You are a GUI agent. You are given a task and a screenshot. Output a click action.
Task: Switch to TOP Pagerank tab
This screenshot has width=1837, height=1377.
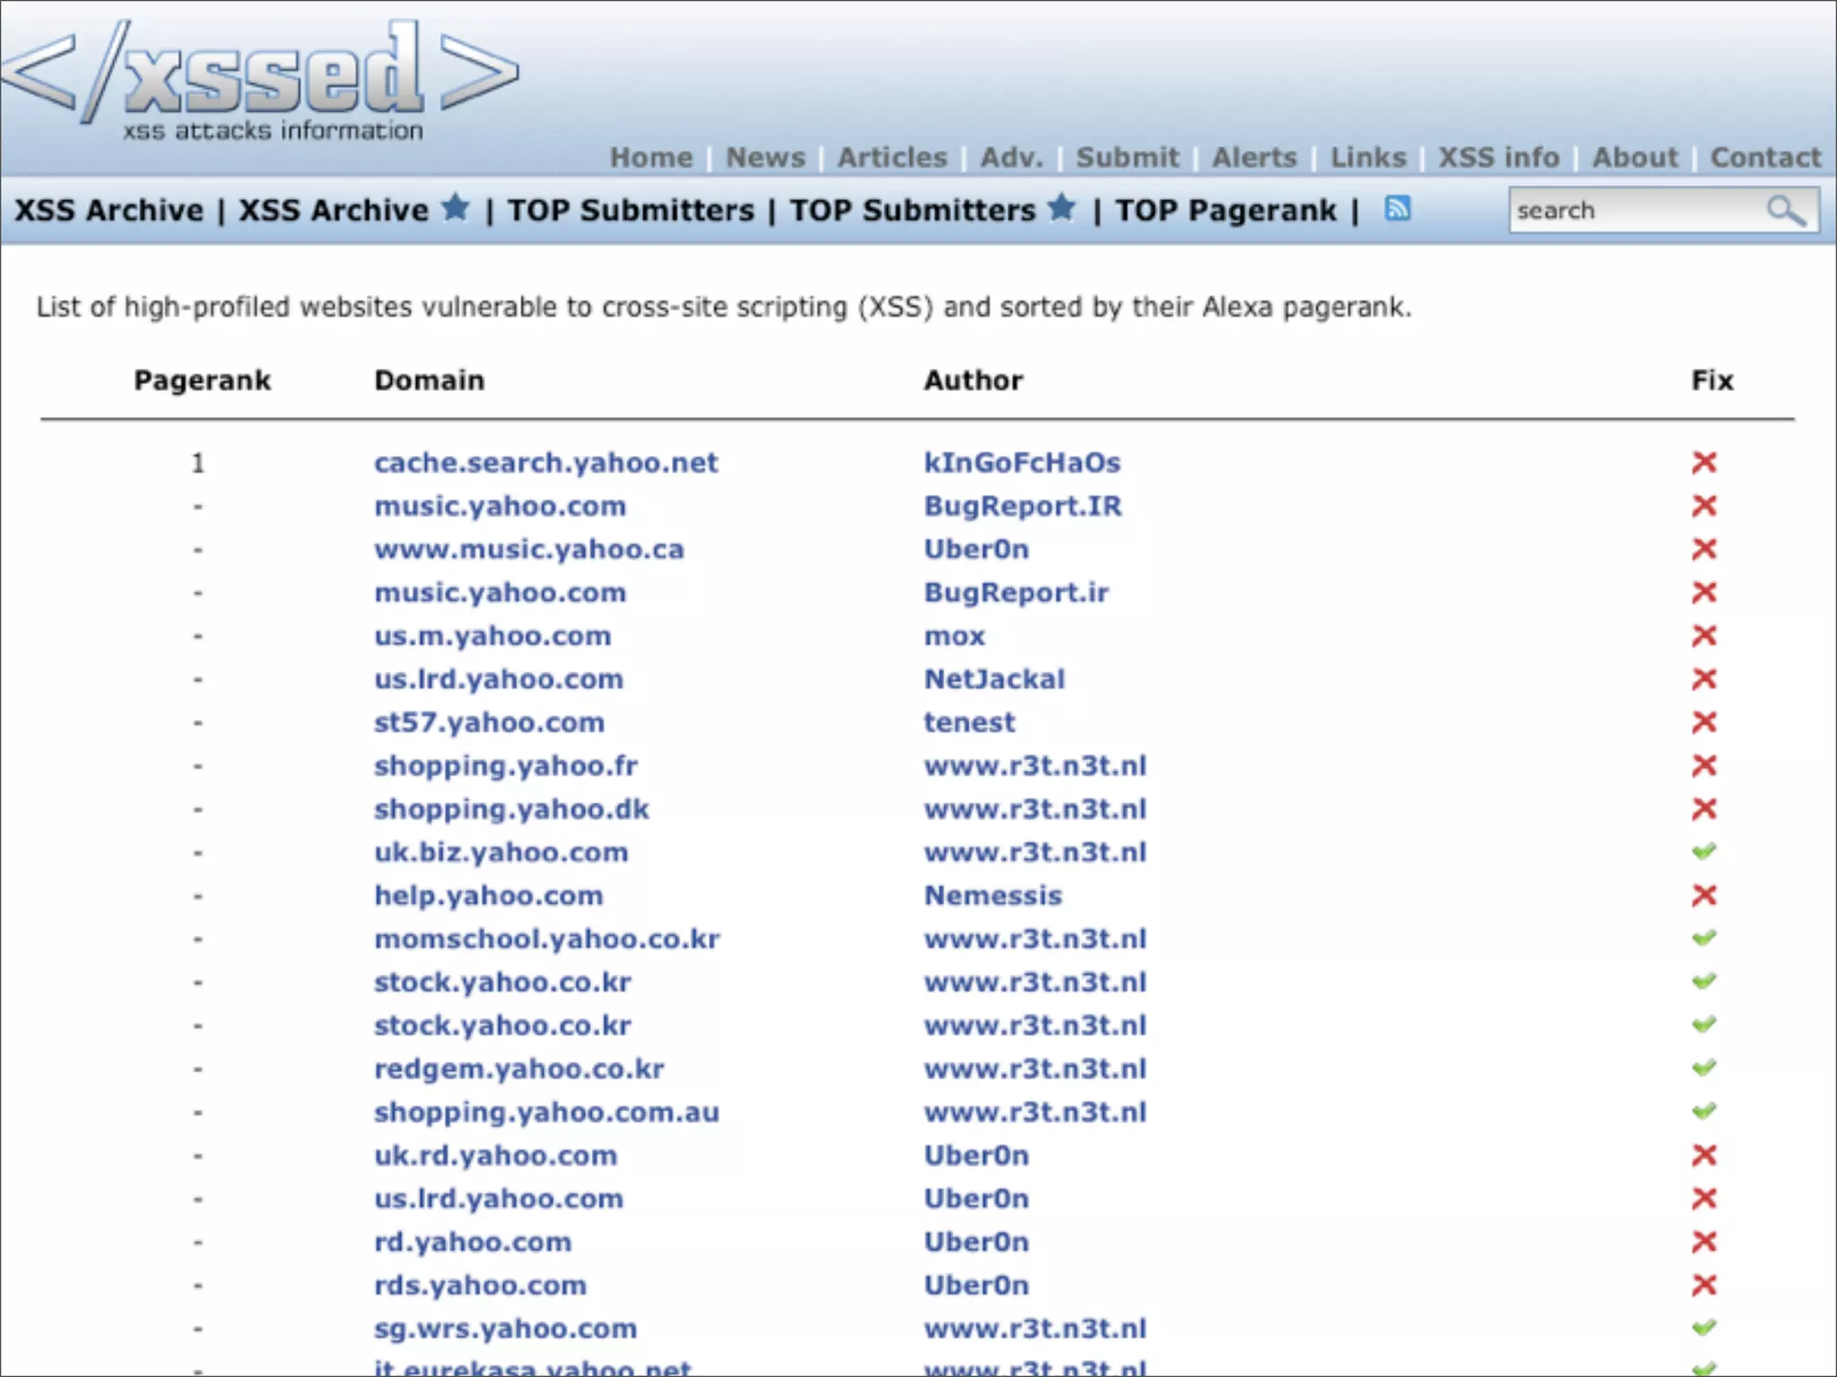[x=1225, y=211]
